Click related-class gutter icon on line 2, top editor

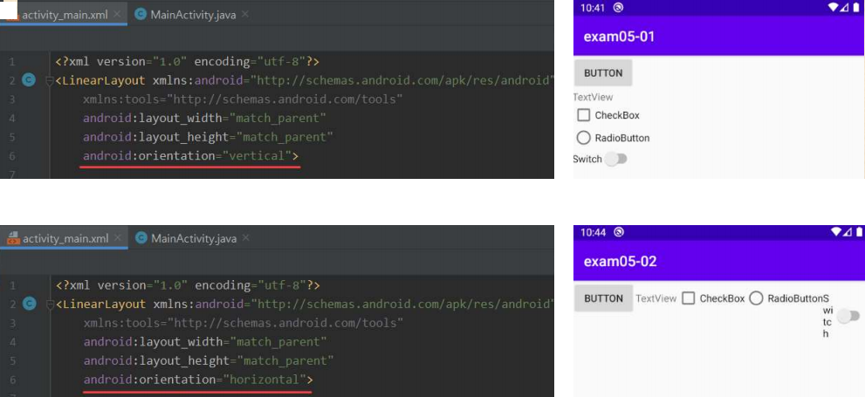pos(28,80)
